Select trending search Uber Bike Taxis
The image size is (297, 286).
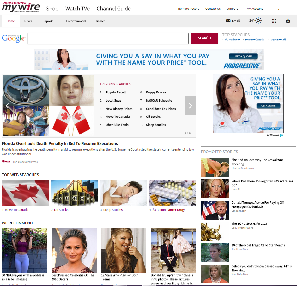[x=117, y=125]
